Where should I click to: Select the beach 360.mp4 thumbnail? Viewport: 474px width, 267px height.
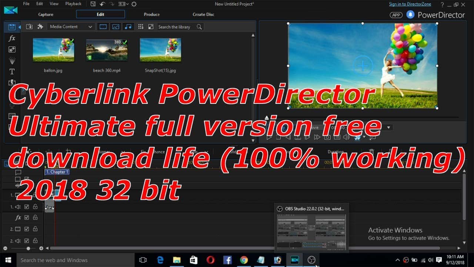click(x=107, y=50)
